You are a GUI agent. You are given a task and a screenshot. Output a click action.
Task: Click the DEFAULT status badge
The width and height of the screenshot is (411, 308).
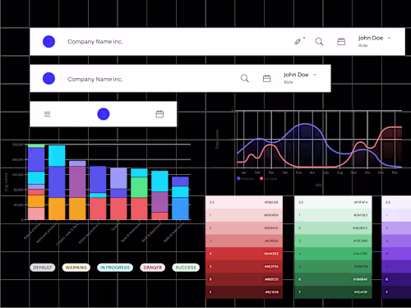(x=43, y=268)
